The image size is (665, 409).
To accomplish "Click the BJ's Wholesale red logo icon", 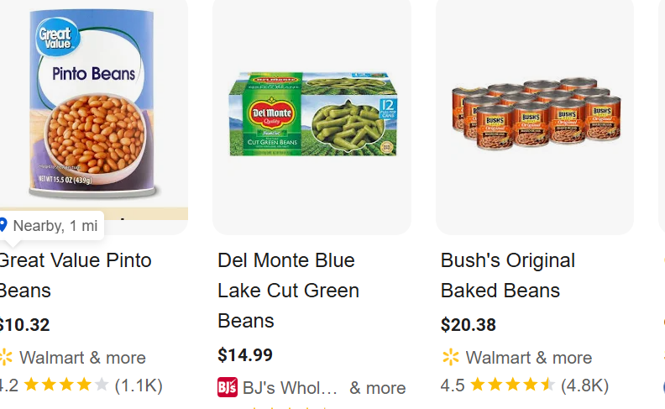I will click(x=228, y=388).
